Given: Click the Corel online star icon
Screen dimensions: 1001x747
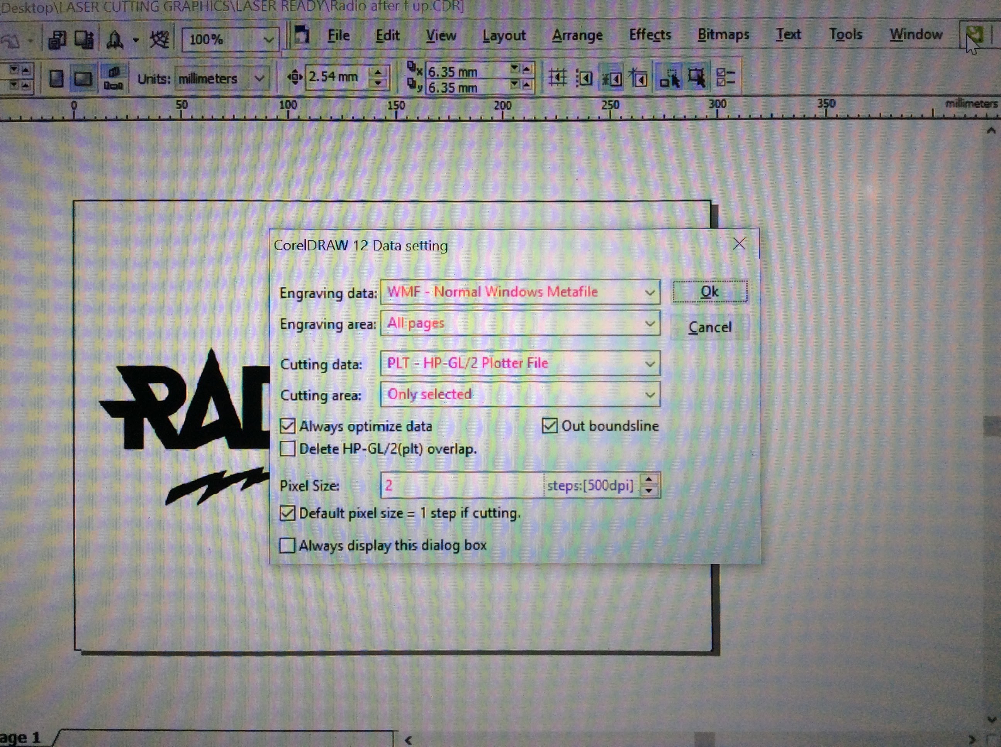Looking at the screenshot, I should [159, 40].
